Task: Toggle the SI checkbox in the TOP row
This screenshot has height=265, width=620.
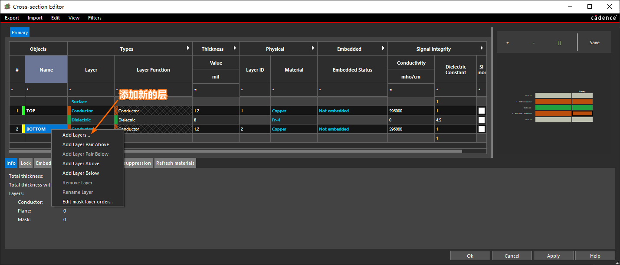Action: click(x=481, y=111)
